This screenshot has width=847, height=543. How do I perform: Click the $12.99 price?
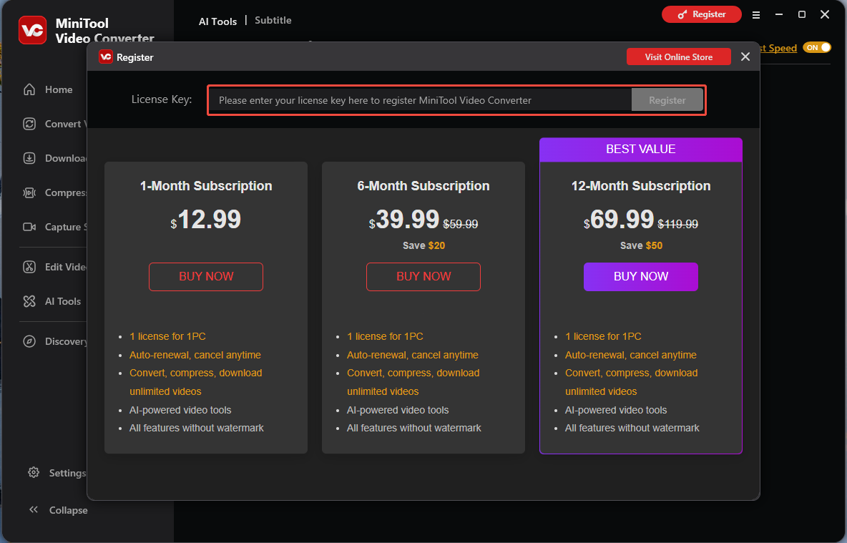pos(206,220)
